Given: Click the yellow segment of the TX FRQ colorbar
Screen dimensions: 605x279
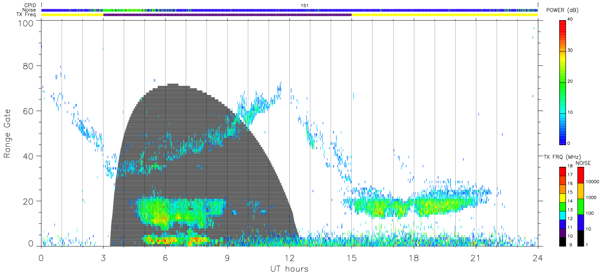Looking at the screenshot, I should tap(562, 197).
